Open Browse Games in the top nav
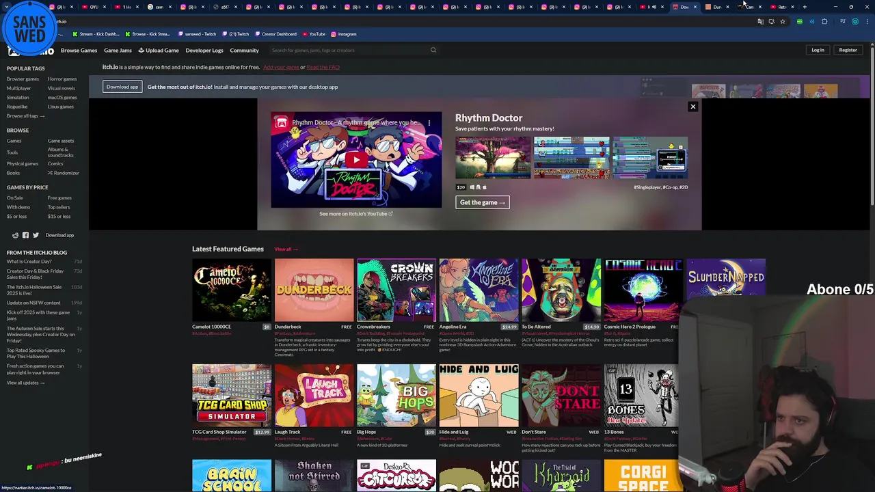 coord(79,50)
